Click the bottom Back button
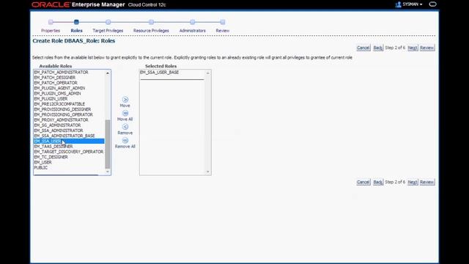 378,182
